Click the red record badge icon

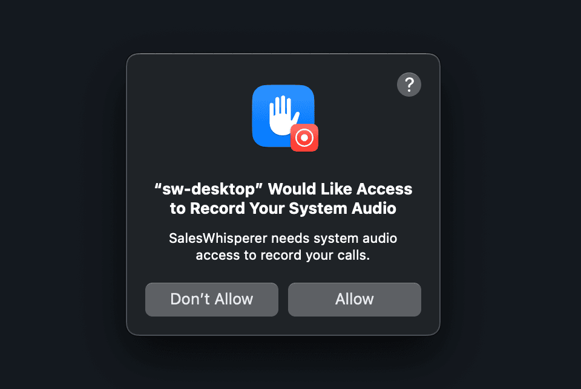(304, 138)
